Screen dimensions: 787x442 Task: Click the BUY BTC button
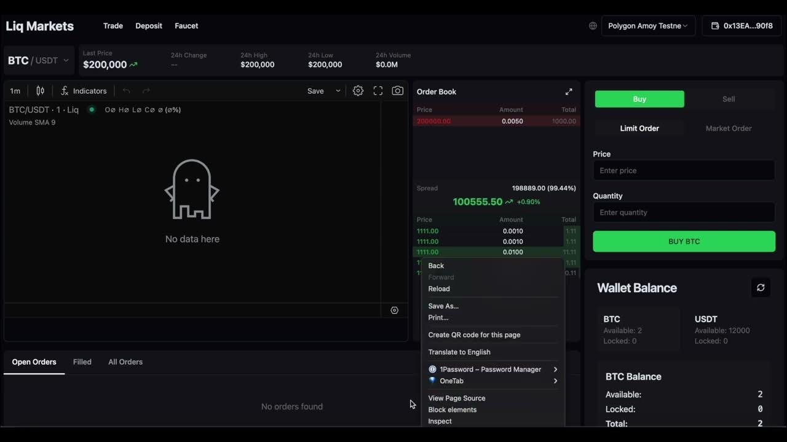click(x=684, y=241)
